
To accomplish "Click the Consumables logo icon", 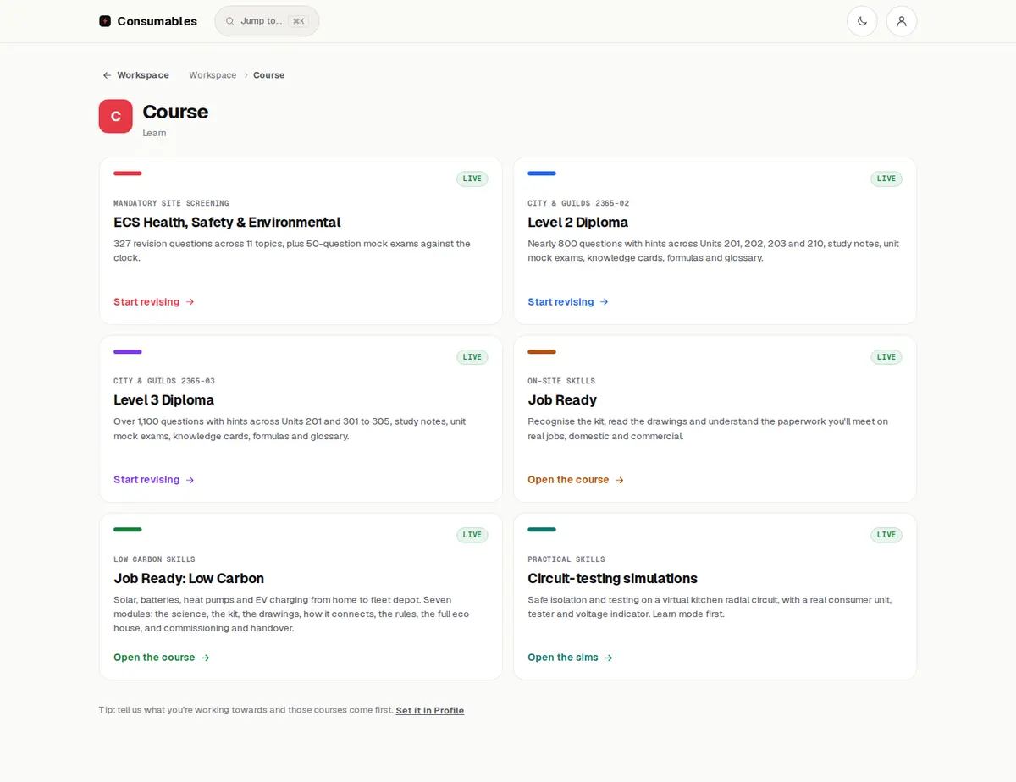I will click(105, 21).
